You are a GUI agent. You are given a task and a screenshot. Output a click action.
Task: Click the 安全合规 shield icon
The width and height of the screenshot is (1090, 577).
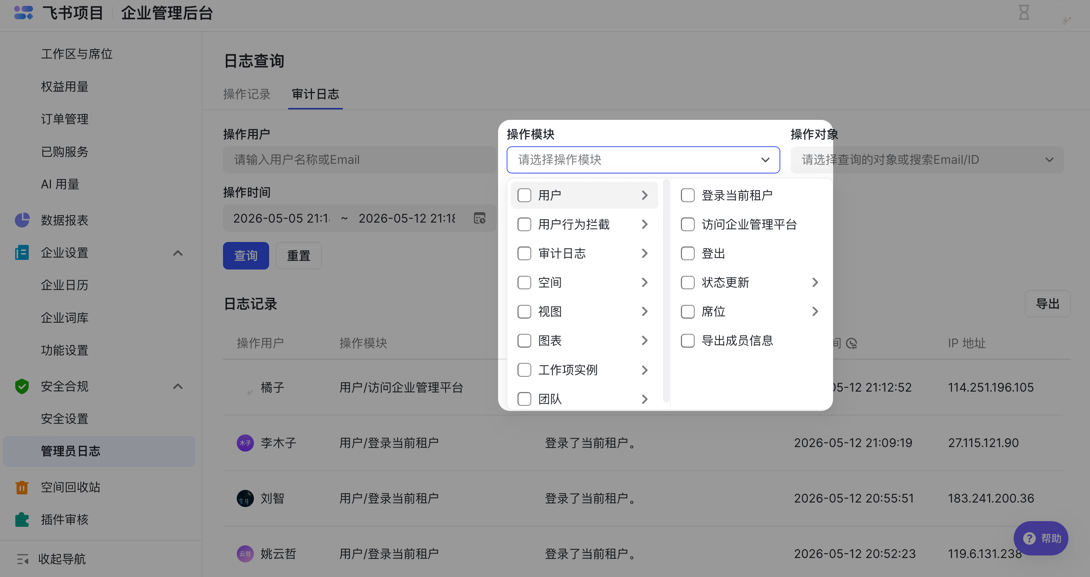[22, 386]
